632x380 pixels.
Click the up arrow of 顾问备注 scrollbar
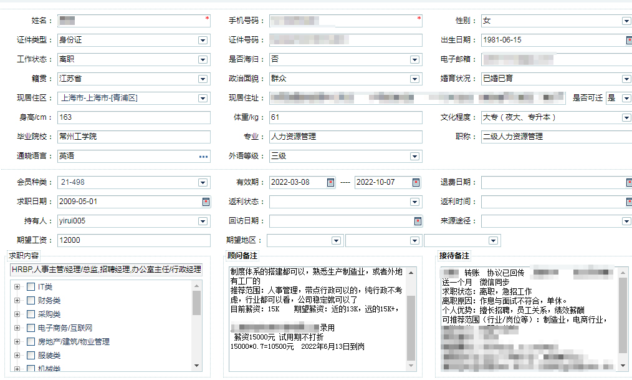click(411, 273)
